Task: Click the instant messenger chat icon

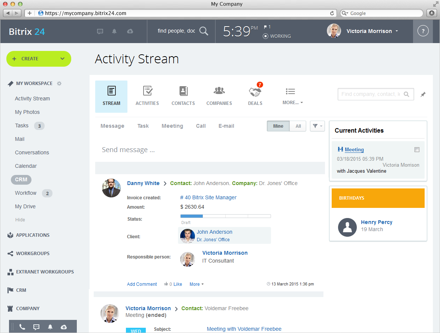Action: pyautogui.click(x=100, y=31)
